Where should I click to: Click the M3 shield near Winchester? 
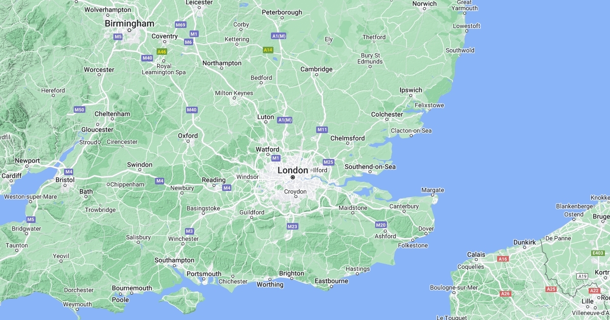189,231
